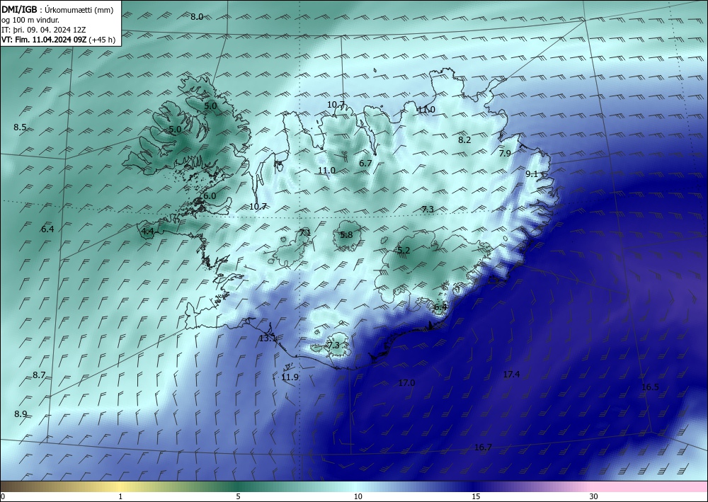708x502 pixels.
Task: Click the 8.0 value on the map
Action: 196,17
